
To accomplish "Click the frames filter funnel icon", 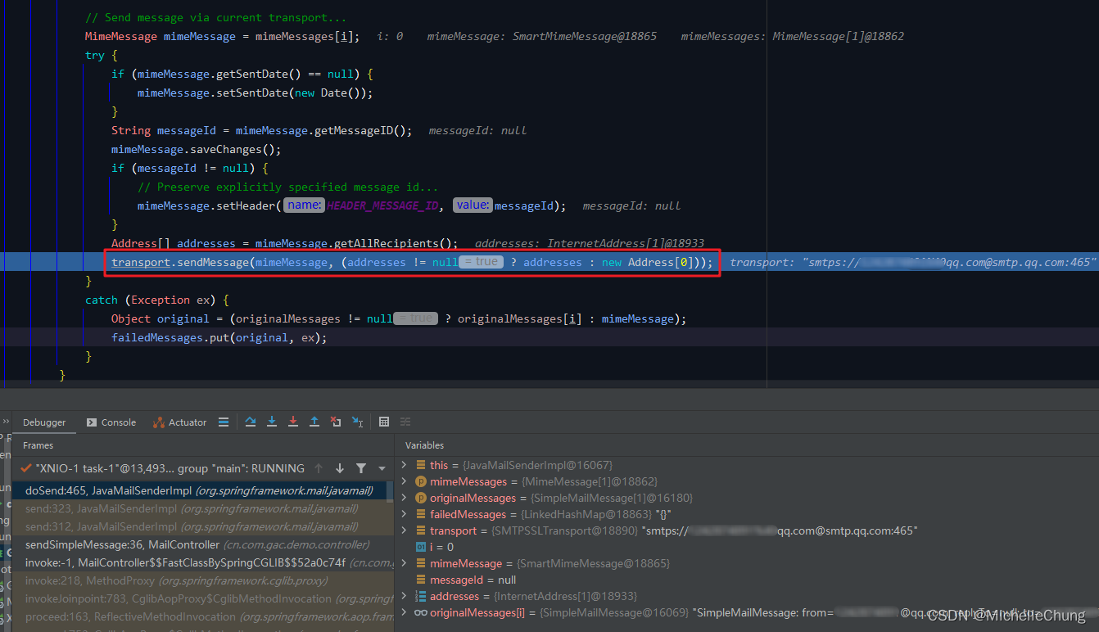I will (361, 468).
